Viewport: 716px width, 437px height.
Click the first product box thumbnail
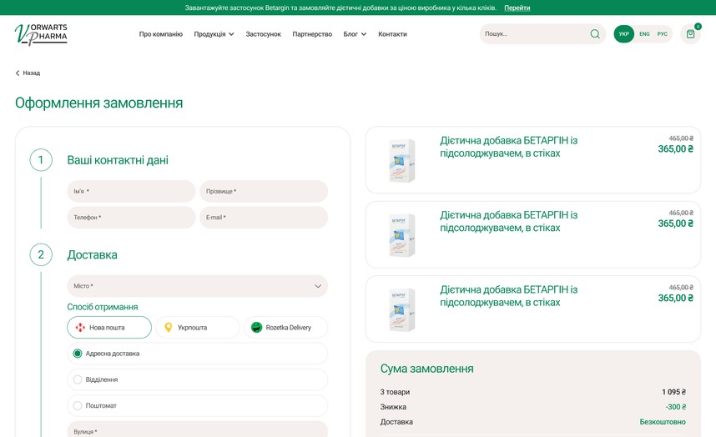coord(402,161)
